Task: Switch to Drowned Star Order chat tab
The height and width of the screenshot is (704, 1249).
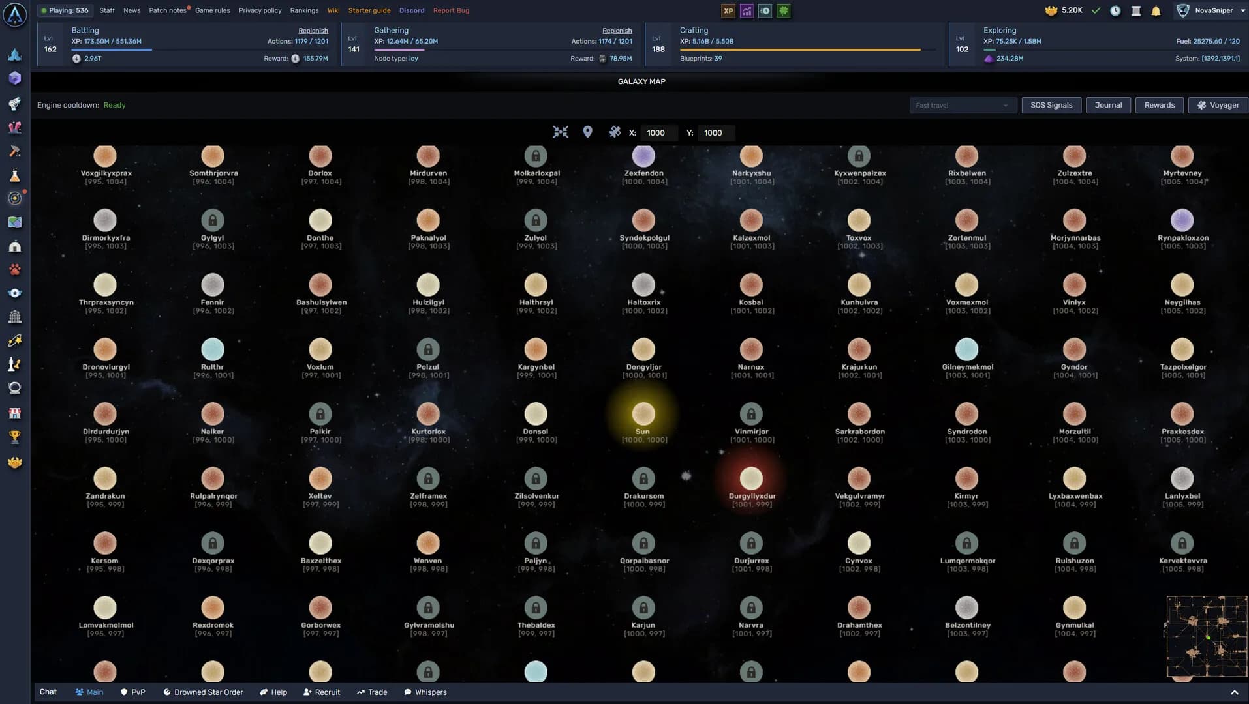Action: click(x=203, y=692)
